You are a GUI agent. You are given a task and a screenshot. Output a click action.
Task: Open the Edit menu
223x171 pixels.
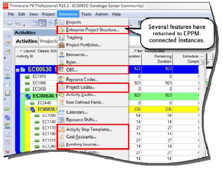coord(22,14)
